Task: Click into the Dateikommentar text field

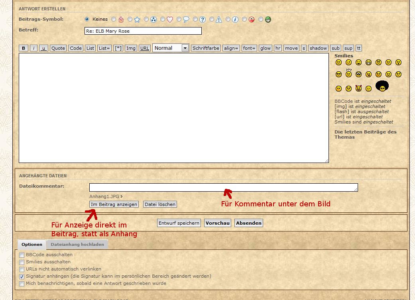Action: point(223,187)
